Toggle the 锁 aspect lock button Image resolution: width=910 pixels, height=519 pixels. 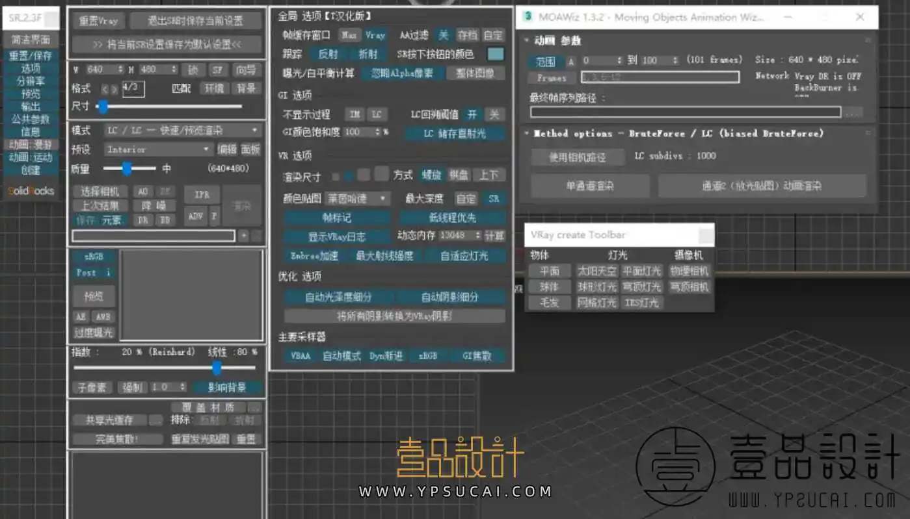click(x=193, y=70)
